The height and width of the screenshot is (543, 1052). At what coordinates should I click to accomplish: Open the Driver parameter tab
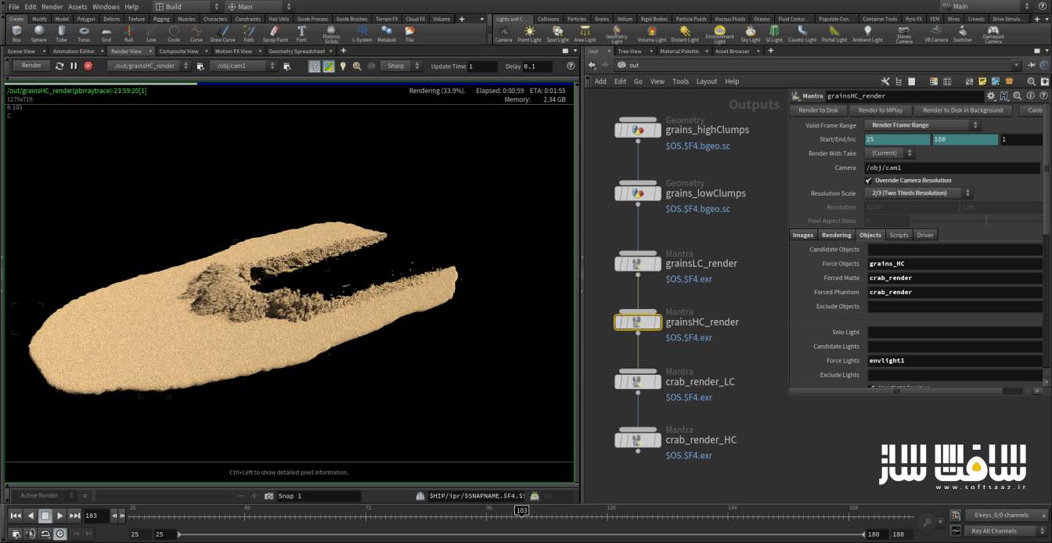click(925, 235)
